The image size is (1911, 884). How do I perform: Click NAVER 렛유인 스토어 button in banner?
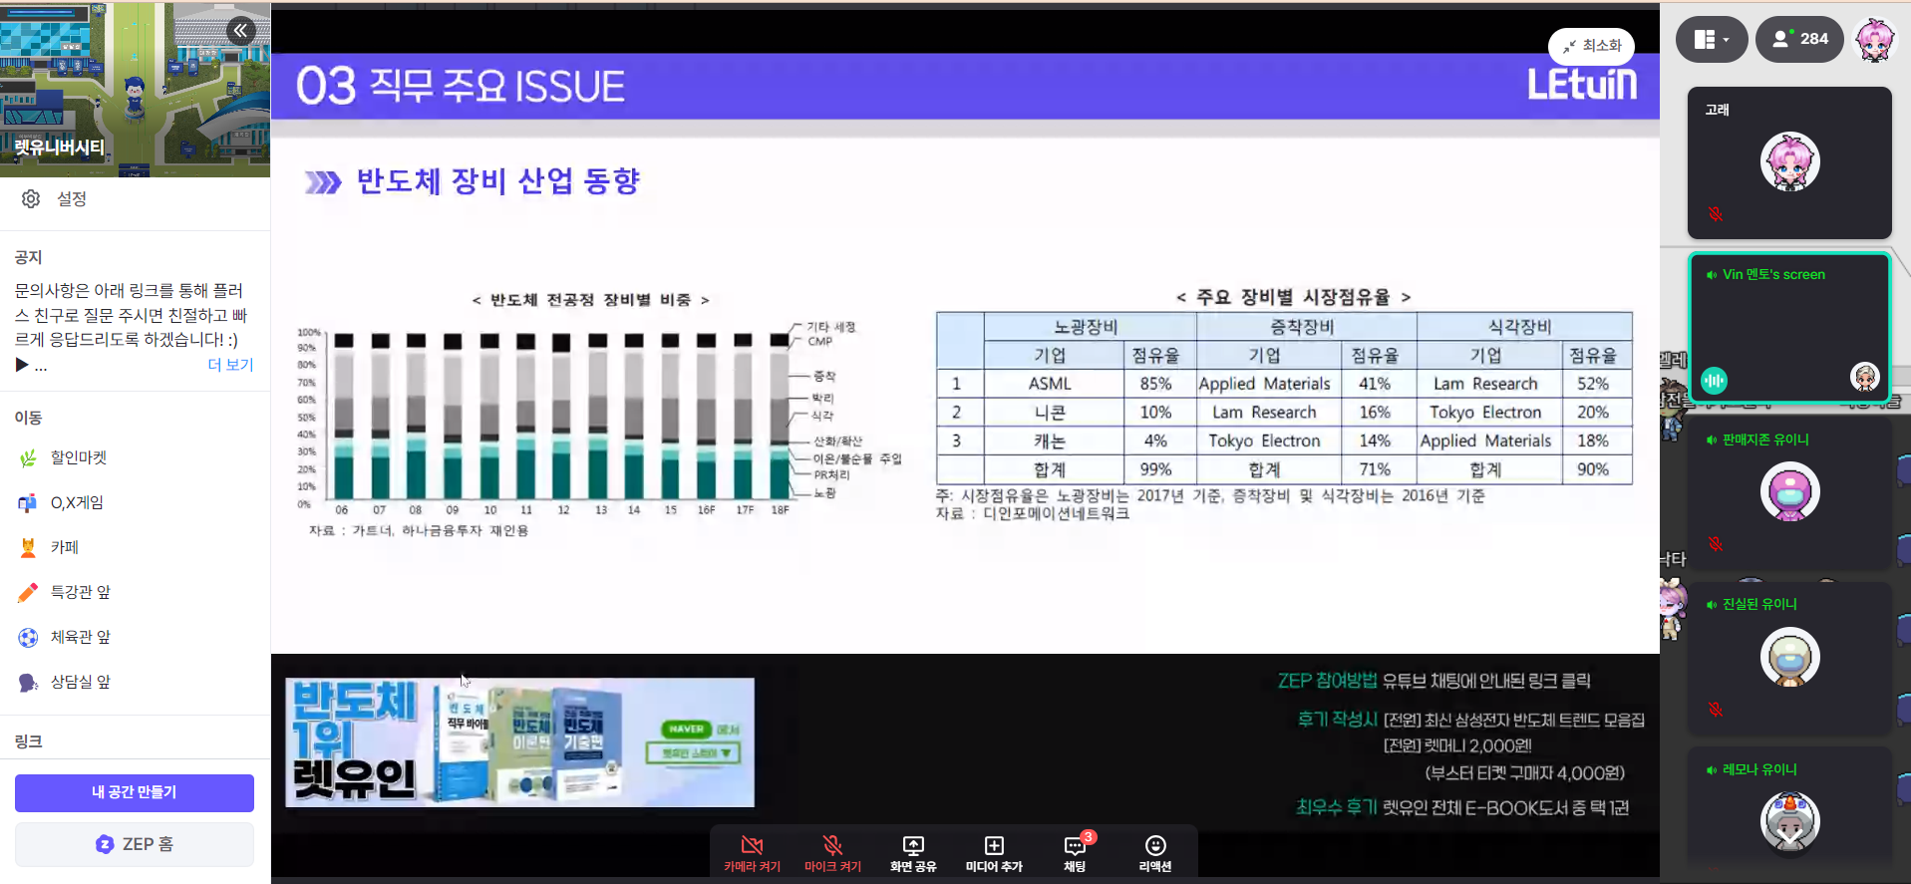(x=694, y=752)
